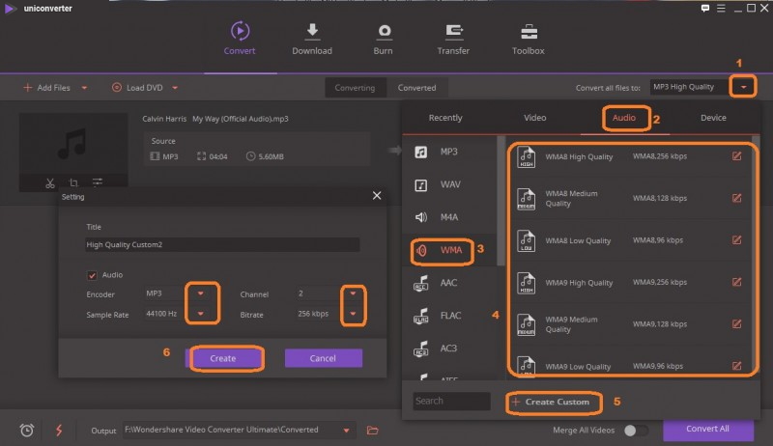The height and width of the screenshot is (446, 773).
Task: Click the crop icon under thumbnail
Action: (73, 183)
